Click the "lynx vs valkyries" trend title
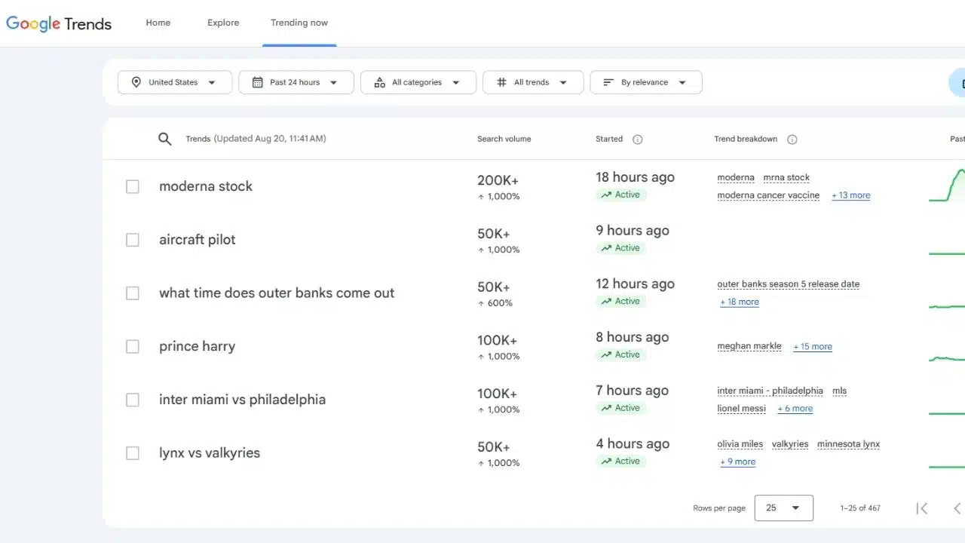This screenshot has width=965, height=543. tap(210, 453)
